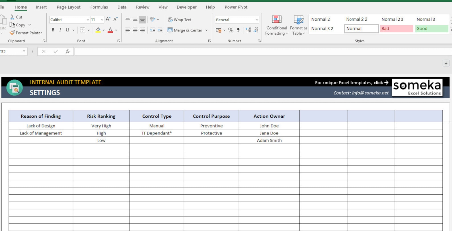Screen dimensions: 452x231
Task: Align text left icon
Action: point(128,30)
